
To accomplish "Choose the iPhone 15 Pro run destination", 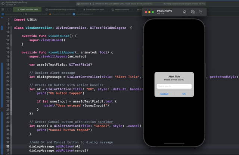I will (x=122, y=4).
